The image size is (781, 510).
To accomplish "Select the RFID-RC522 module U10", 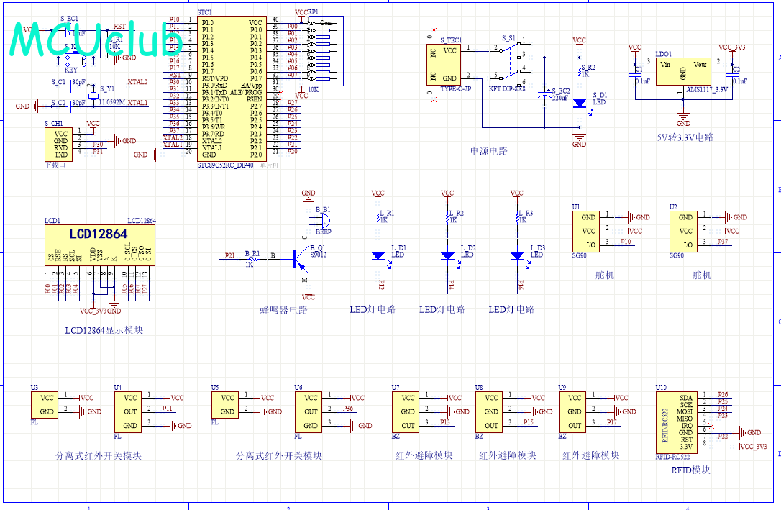I will [676, 422].
